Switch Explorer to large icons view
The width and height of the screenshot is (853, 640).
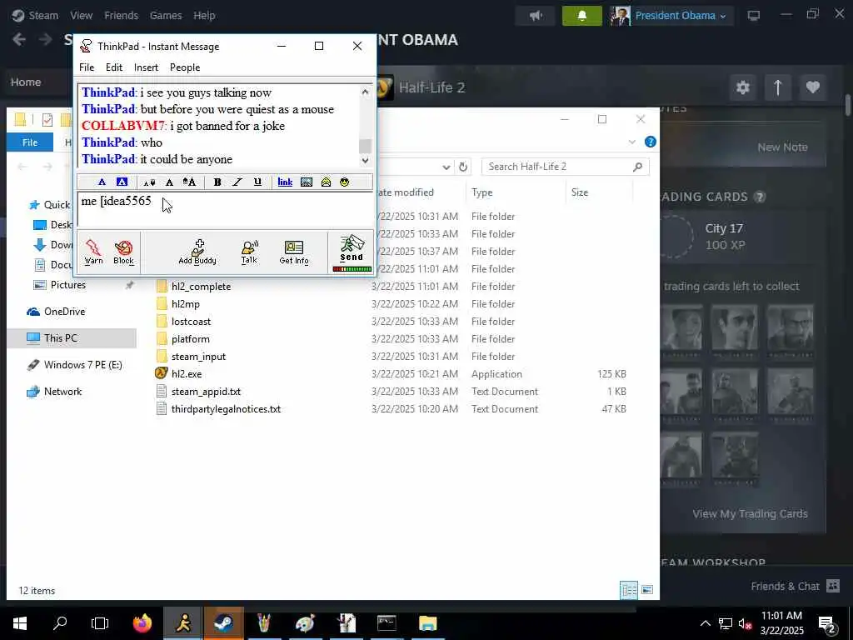pyautogui.click(x=646, y=590)
